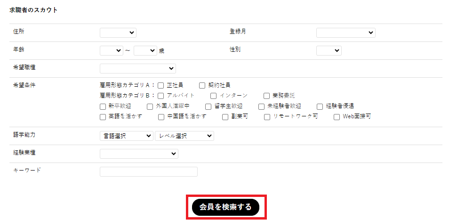The image size is (449, 220).
Task: Click the 会員を検索する search button
Action: point(225,207)
